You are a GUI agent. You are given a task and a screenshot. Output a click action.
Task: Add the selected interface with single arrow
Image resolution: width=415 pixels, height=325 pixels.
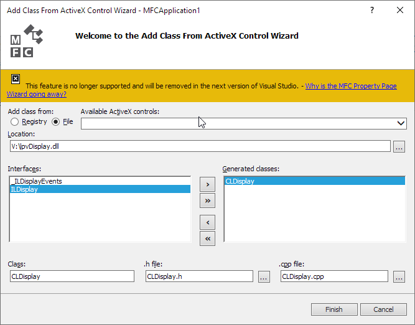point(208,184)
